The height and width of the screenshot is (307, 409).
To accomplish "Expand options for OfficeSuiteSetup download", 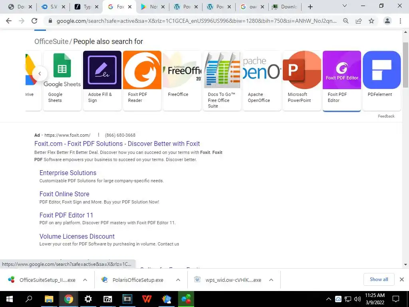I will click(85, 280).
